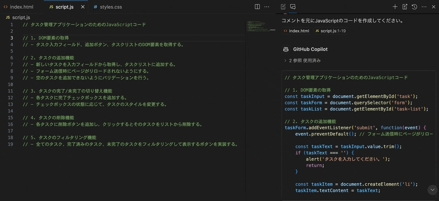
Task: Switch to the Chat view icon
Action: click(x=293, y=7)
